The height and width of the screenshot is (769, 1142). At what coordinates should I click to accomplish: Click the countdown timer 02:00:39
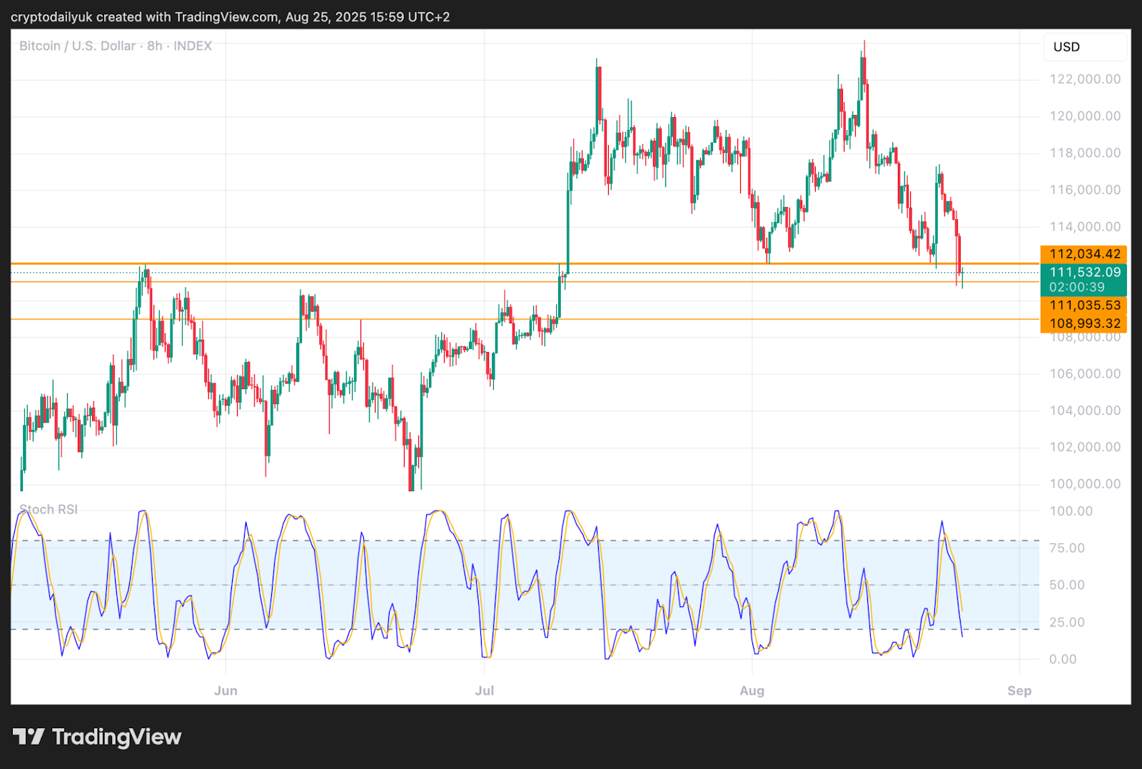tap(1076, 287)
